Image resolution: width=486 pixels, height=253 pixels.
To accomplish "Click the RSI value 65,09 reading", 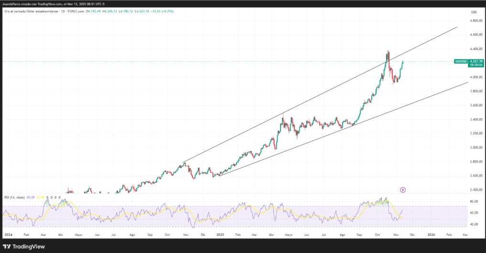I will tap(30, 197).
